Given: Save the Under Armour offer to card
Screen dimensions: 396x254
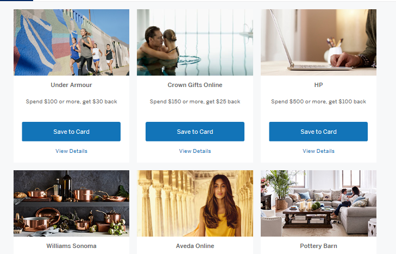Looking at the screenshot, I should pyautogui.click(x=71, y=132).
